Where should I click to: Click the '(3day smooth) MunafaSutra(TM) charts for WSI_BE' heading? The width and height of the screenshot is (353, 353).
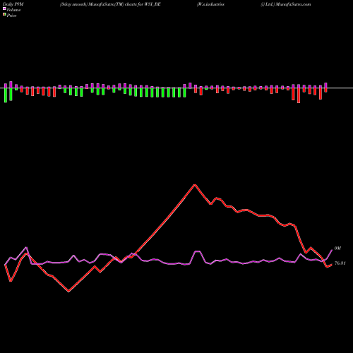[110, 4]
